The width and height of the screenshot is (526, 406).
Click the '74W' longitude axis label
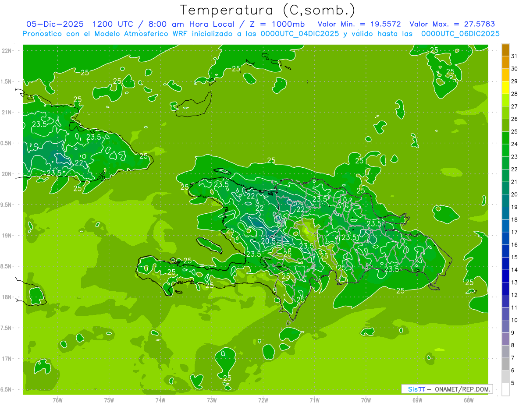point(160,400)
